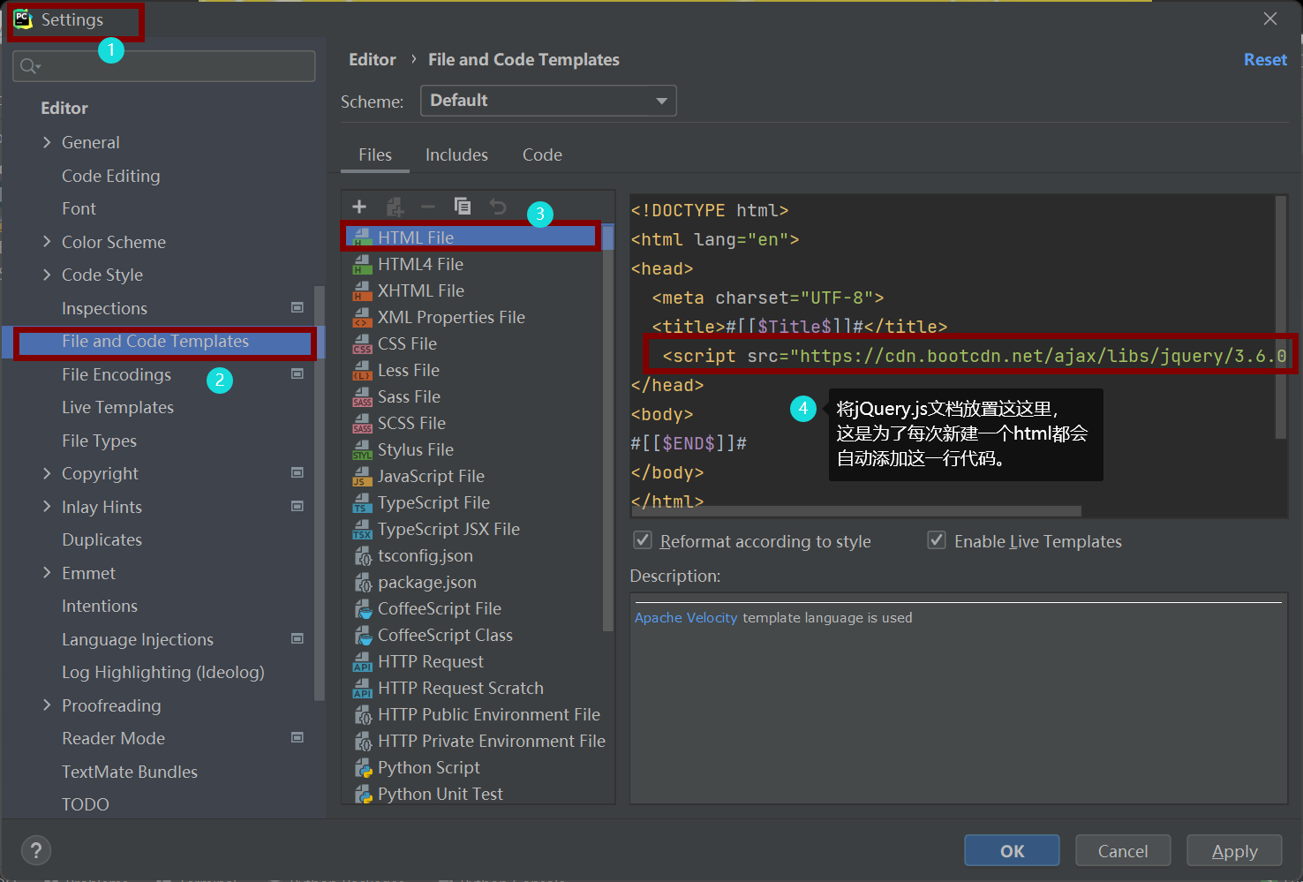Switch to the Files tab
The height and width of the screenshot is (882, 1303).
pos(375,155)
